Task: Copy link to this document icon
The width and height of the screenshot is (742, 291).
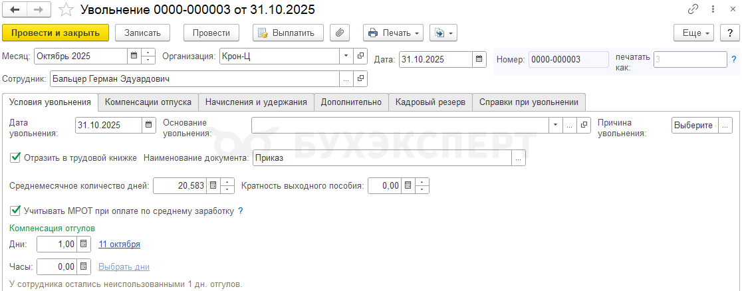Action: coord(693,9)
